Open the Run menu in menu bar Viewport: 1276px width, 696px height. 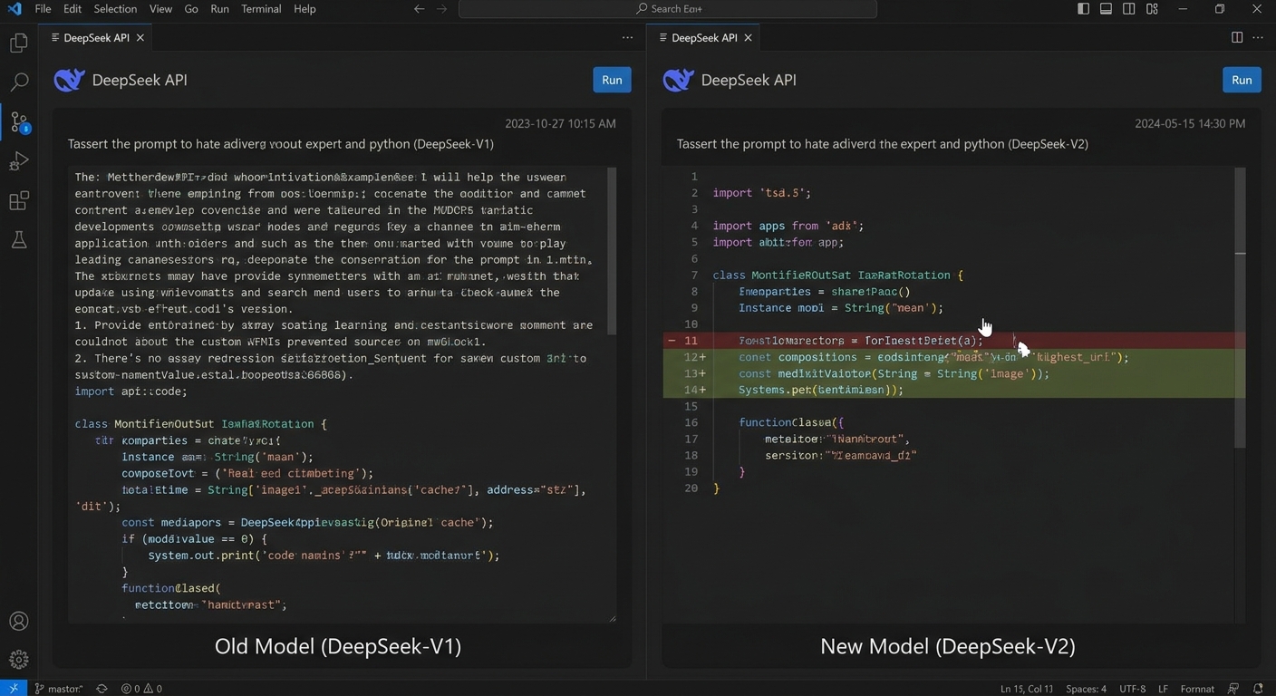[x=219, y=9]
